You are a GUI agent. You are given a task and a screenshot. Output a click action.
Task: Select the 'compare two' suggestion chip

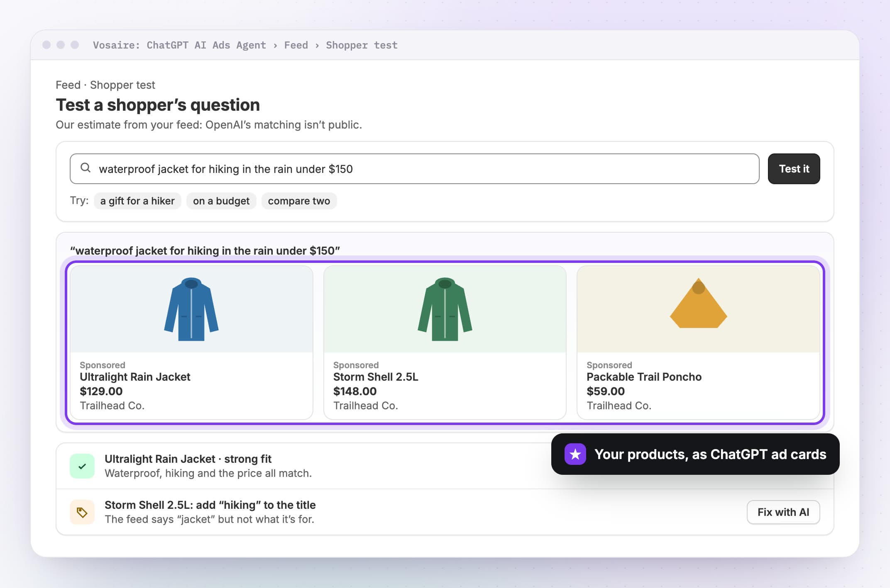(x=299, y=201)
